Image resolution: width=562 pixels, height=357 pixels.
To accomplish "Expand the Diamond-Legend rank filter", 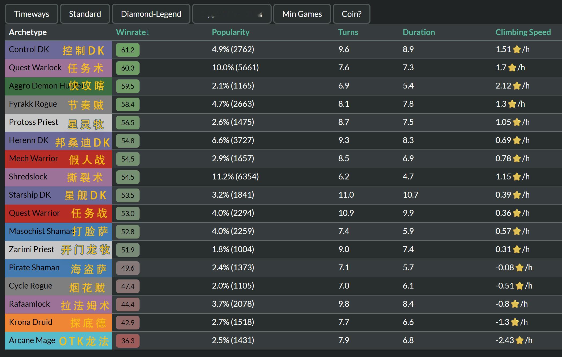I will coord(151,14).
